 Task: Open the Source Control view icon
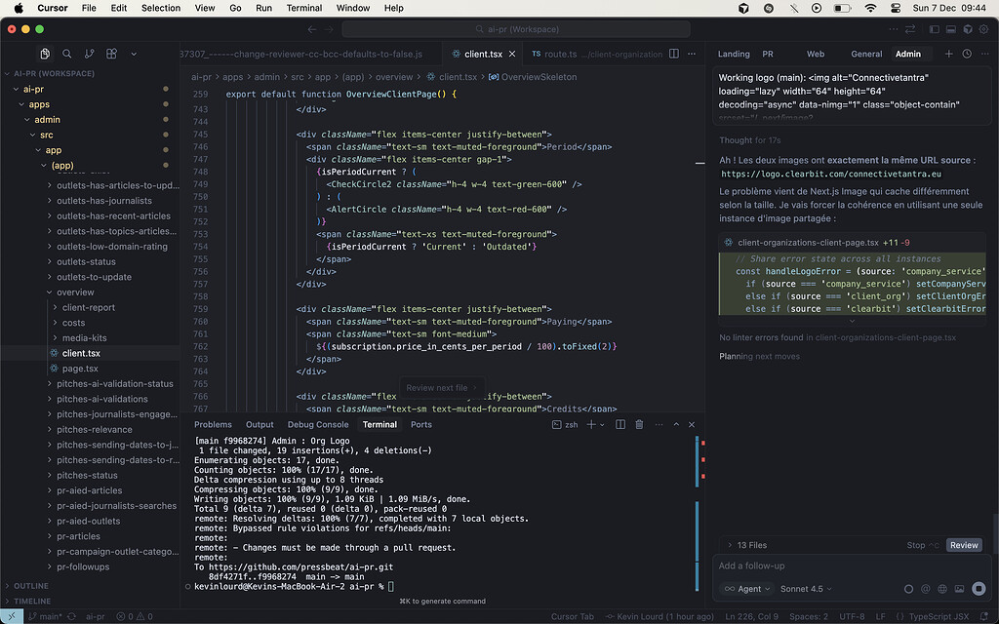(90, 54)
